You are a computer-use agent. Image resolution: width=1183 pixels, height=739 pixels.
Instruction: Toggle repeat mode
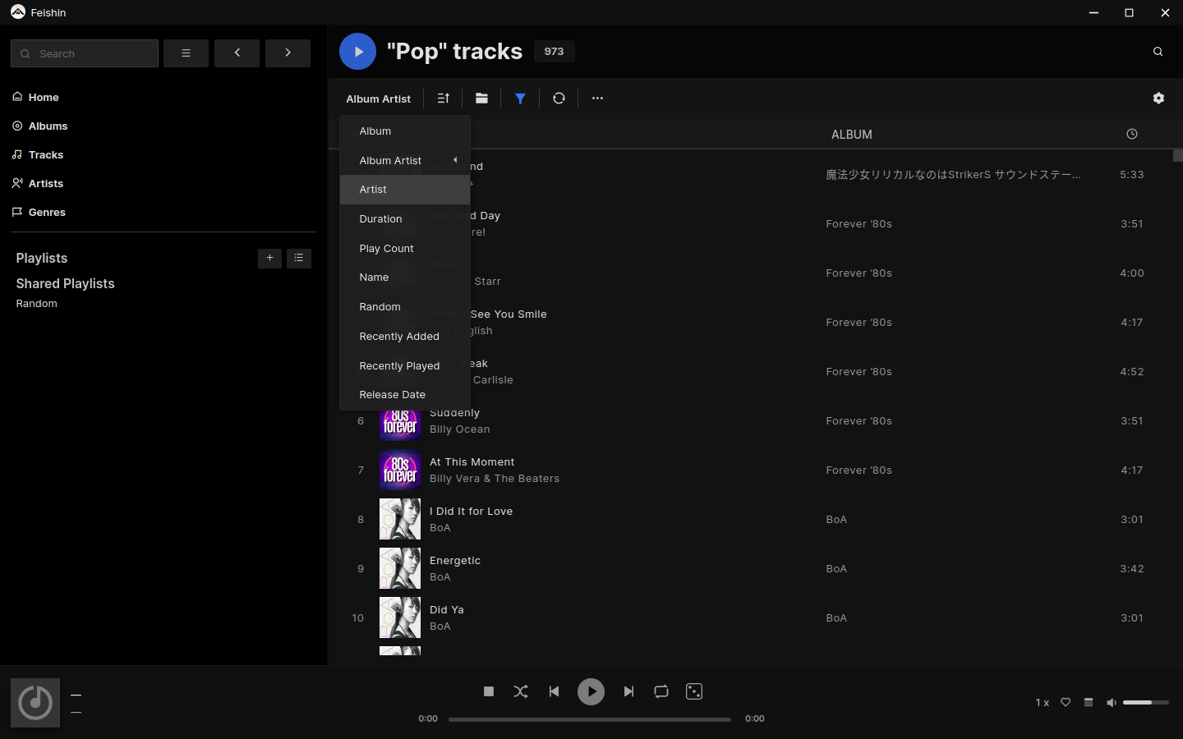pos(661,691)
